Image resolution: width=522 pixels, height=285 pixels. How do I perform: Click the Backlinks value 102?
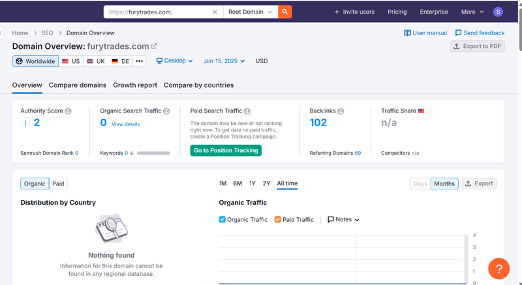[318, 122]
